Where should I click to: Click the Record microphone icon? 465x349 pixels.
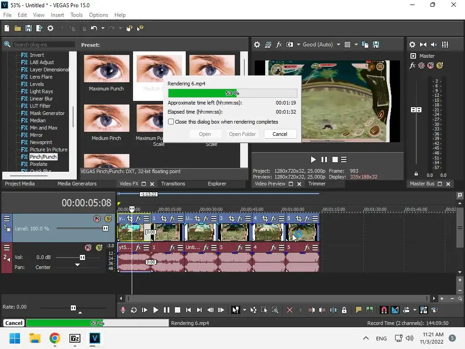[x=123, y=310]
